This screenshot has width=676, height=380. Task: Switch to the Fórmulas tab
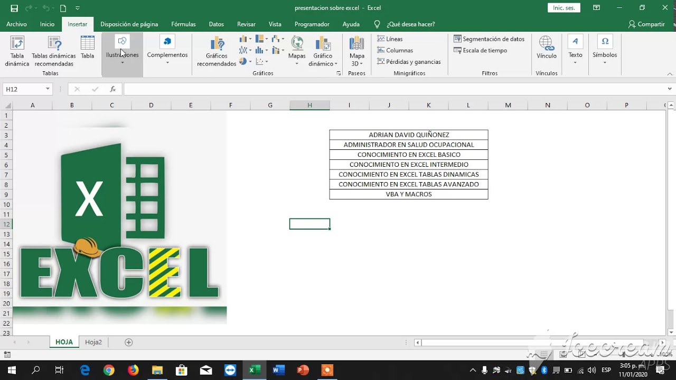183,24
